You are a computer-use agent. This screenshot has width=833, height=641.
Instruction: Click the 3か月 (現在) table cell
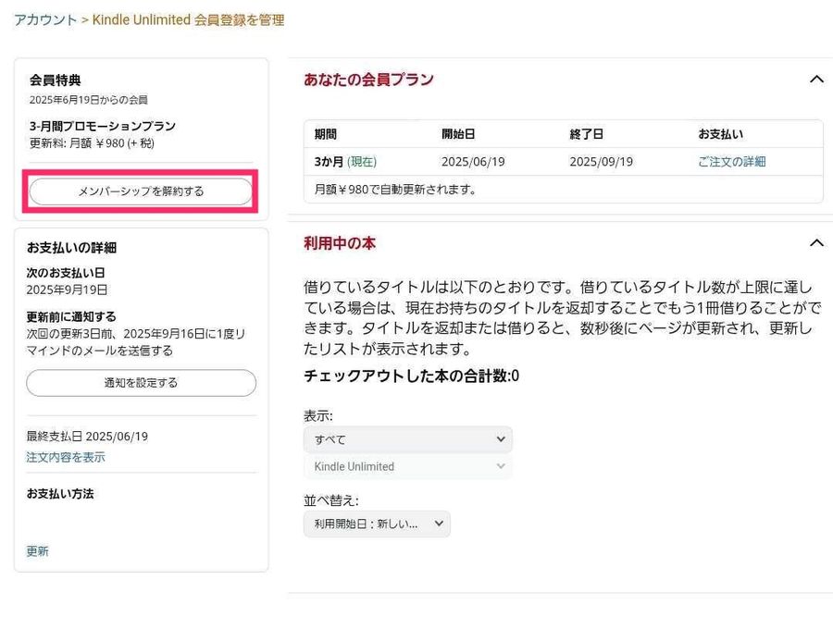coord(345,162)
